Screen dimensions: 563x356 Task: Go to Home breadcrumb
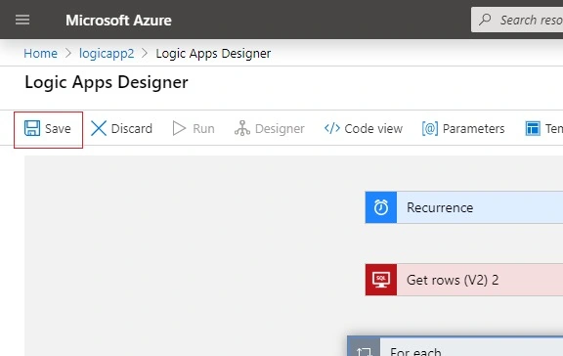tap(41, 54)
